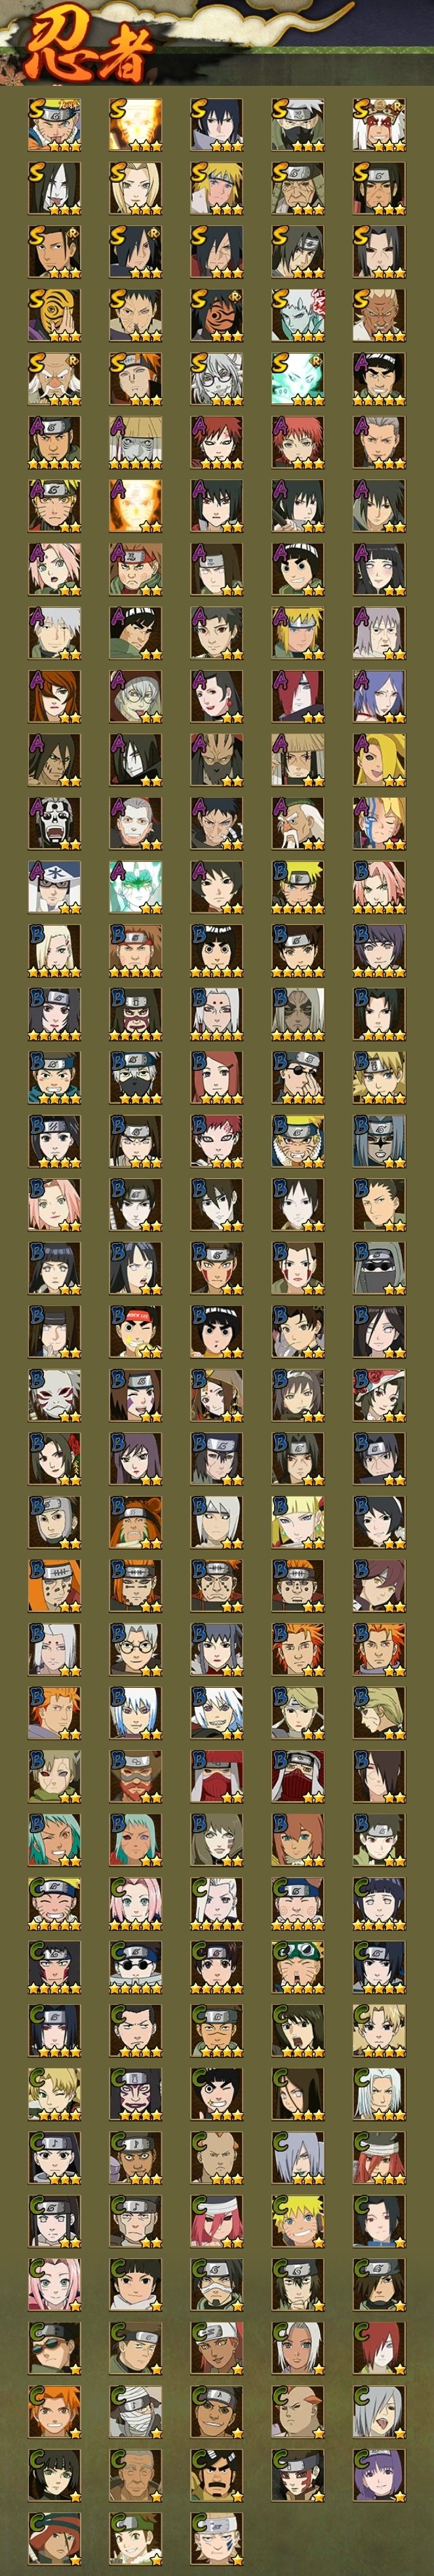The width and height of the screenshot is (434, 2576).
Task: Select hooded snake-sage Kabuto with glasses
Action: [216, 379]
